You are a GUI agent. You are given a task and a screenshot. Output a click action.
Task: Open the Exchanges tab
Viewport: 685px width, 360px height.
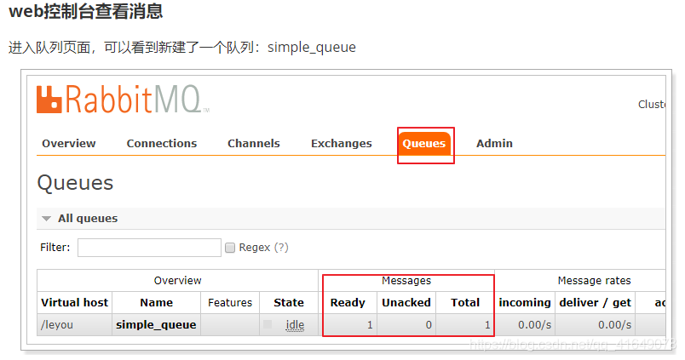pyautogui.click(x=341, y=144)
